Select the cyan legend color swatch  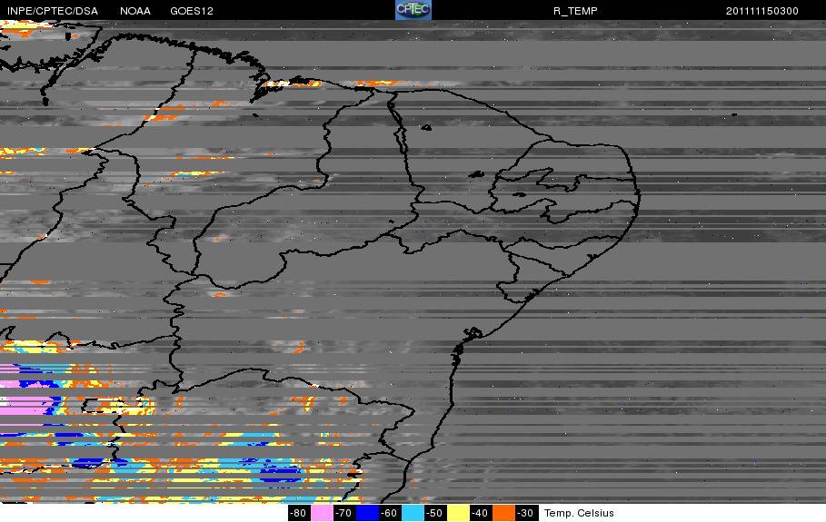click(413, 513)
